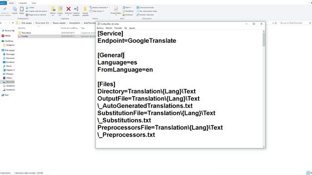Open the Notepad Archivo menu
This screenshot has width=312, height=175.
click(x=100, y=28)
